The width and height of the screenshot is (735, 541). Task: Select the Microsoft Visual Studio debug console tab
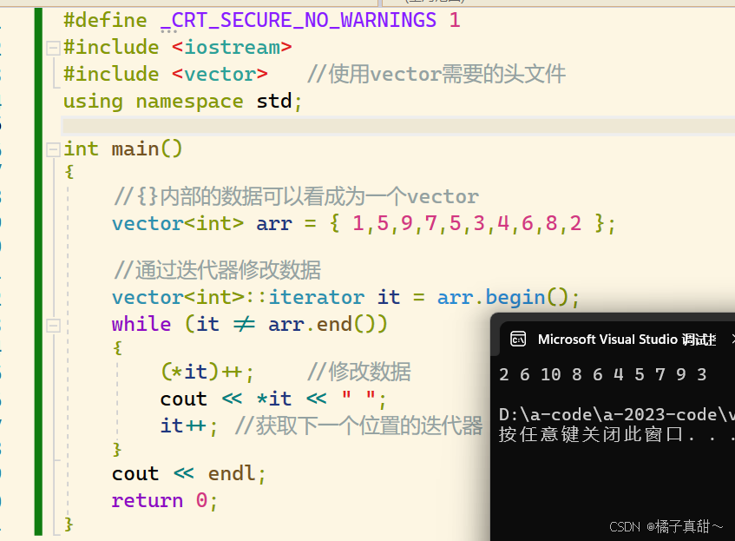[627, 339]
